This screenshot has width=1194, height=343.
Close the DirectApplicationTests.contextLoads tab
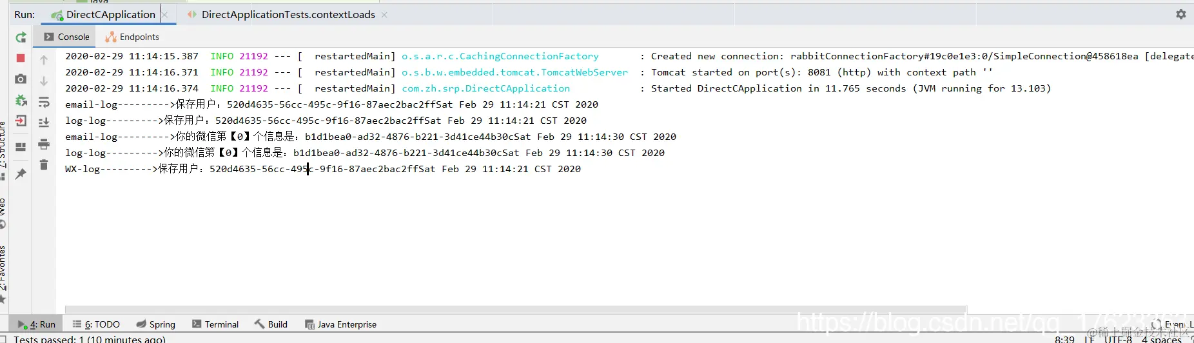coord(384,14)
